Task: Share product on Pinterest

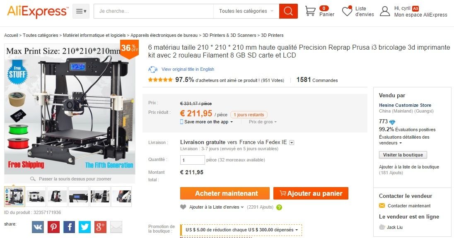Action: pos(53,227)
